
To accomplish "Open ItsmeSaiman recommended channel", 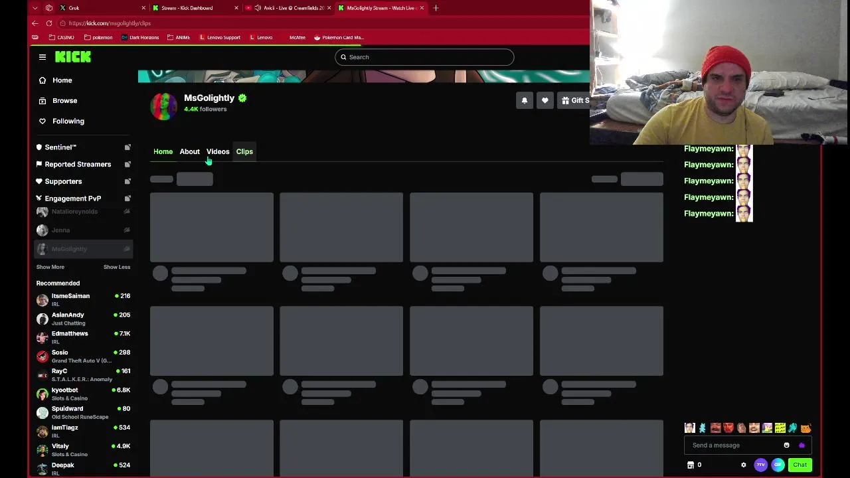I will (x=83, y=299).
